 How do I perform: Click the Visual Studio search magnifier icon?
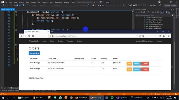click(x=101, y=2)
